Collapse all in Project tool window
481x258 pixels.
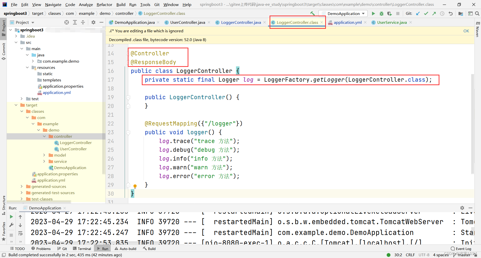[x=83, y=22]
